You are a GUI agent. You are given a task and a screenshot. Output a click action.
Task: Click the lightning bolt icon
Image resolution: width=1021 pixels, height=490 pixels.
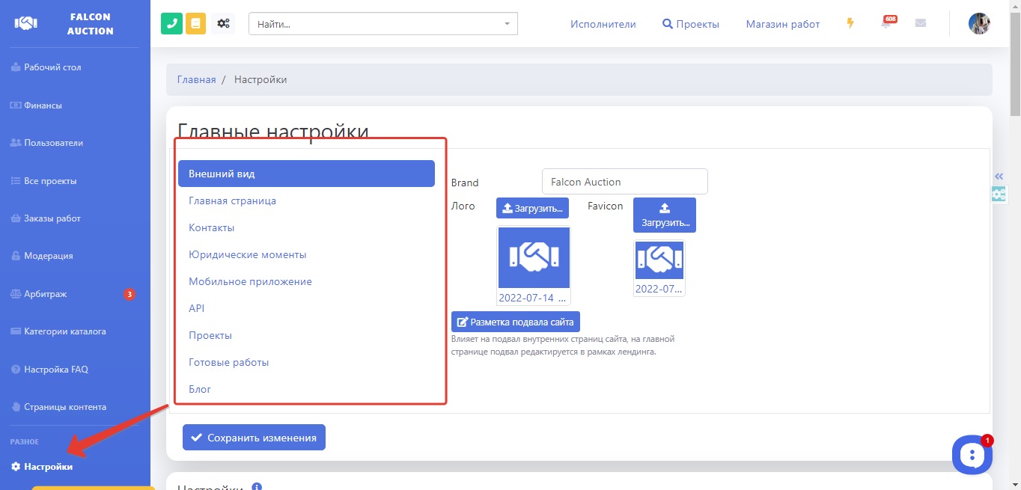pyautogui.click(x=850, y=23)
